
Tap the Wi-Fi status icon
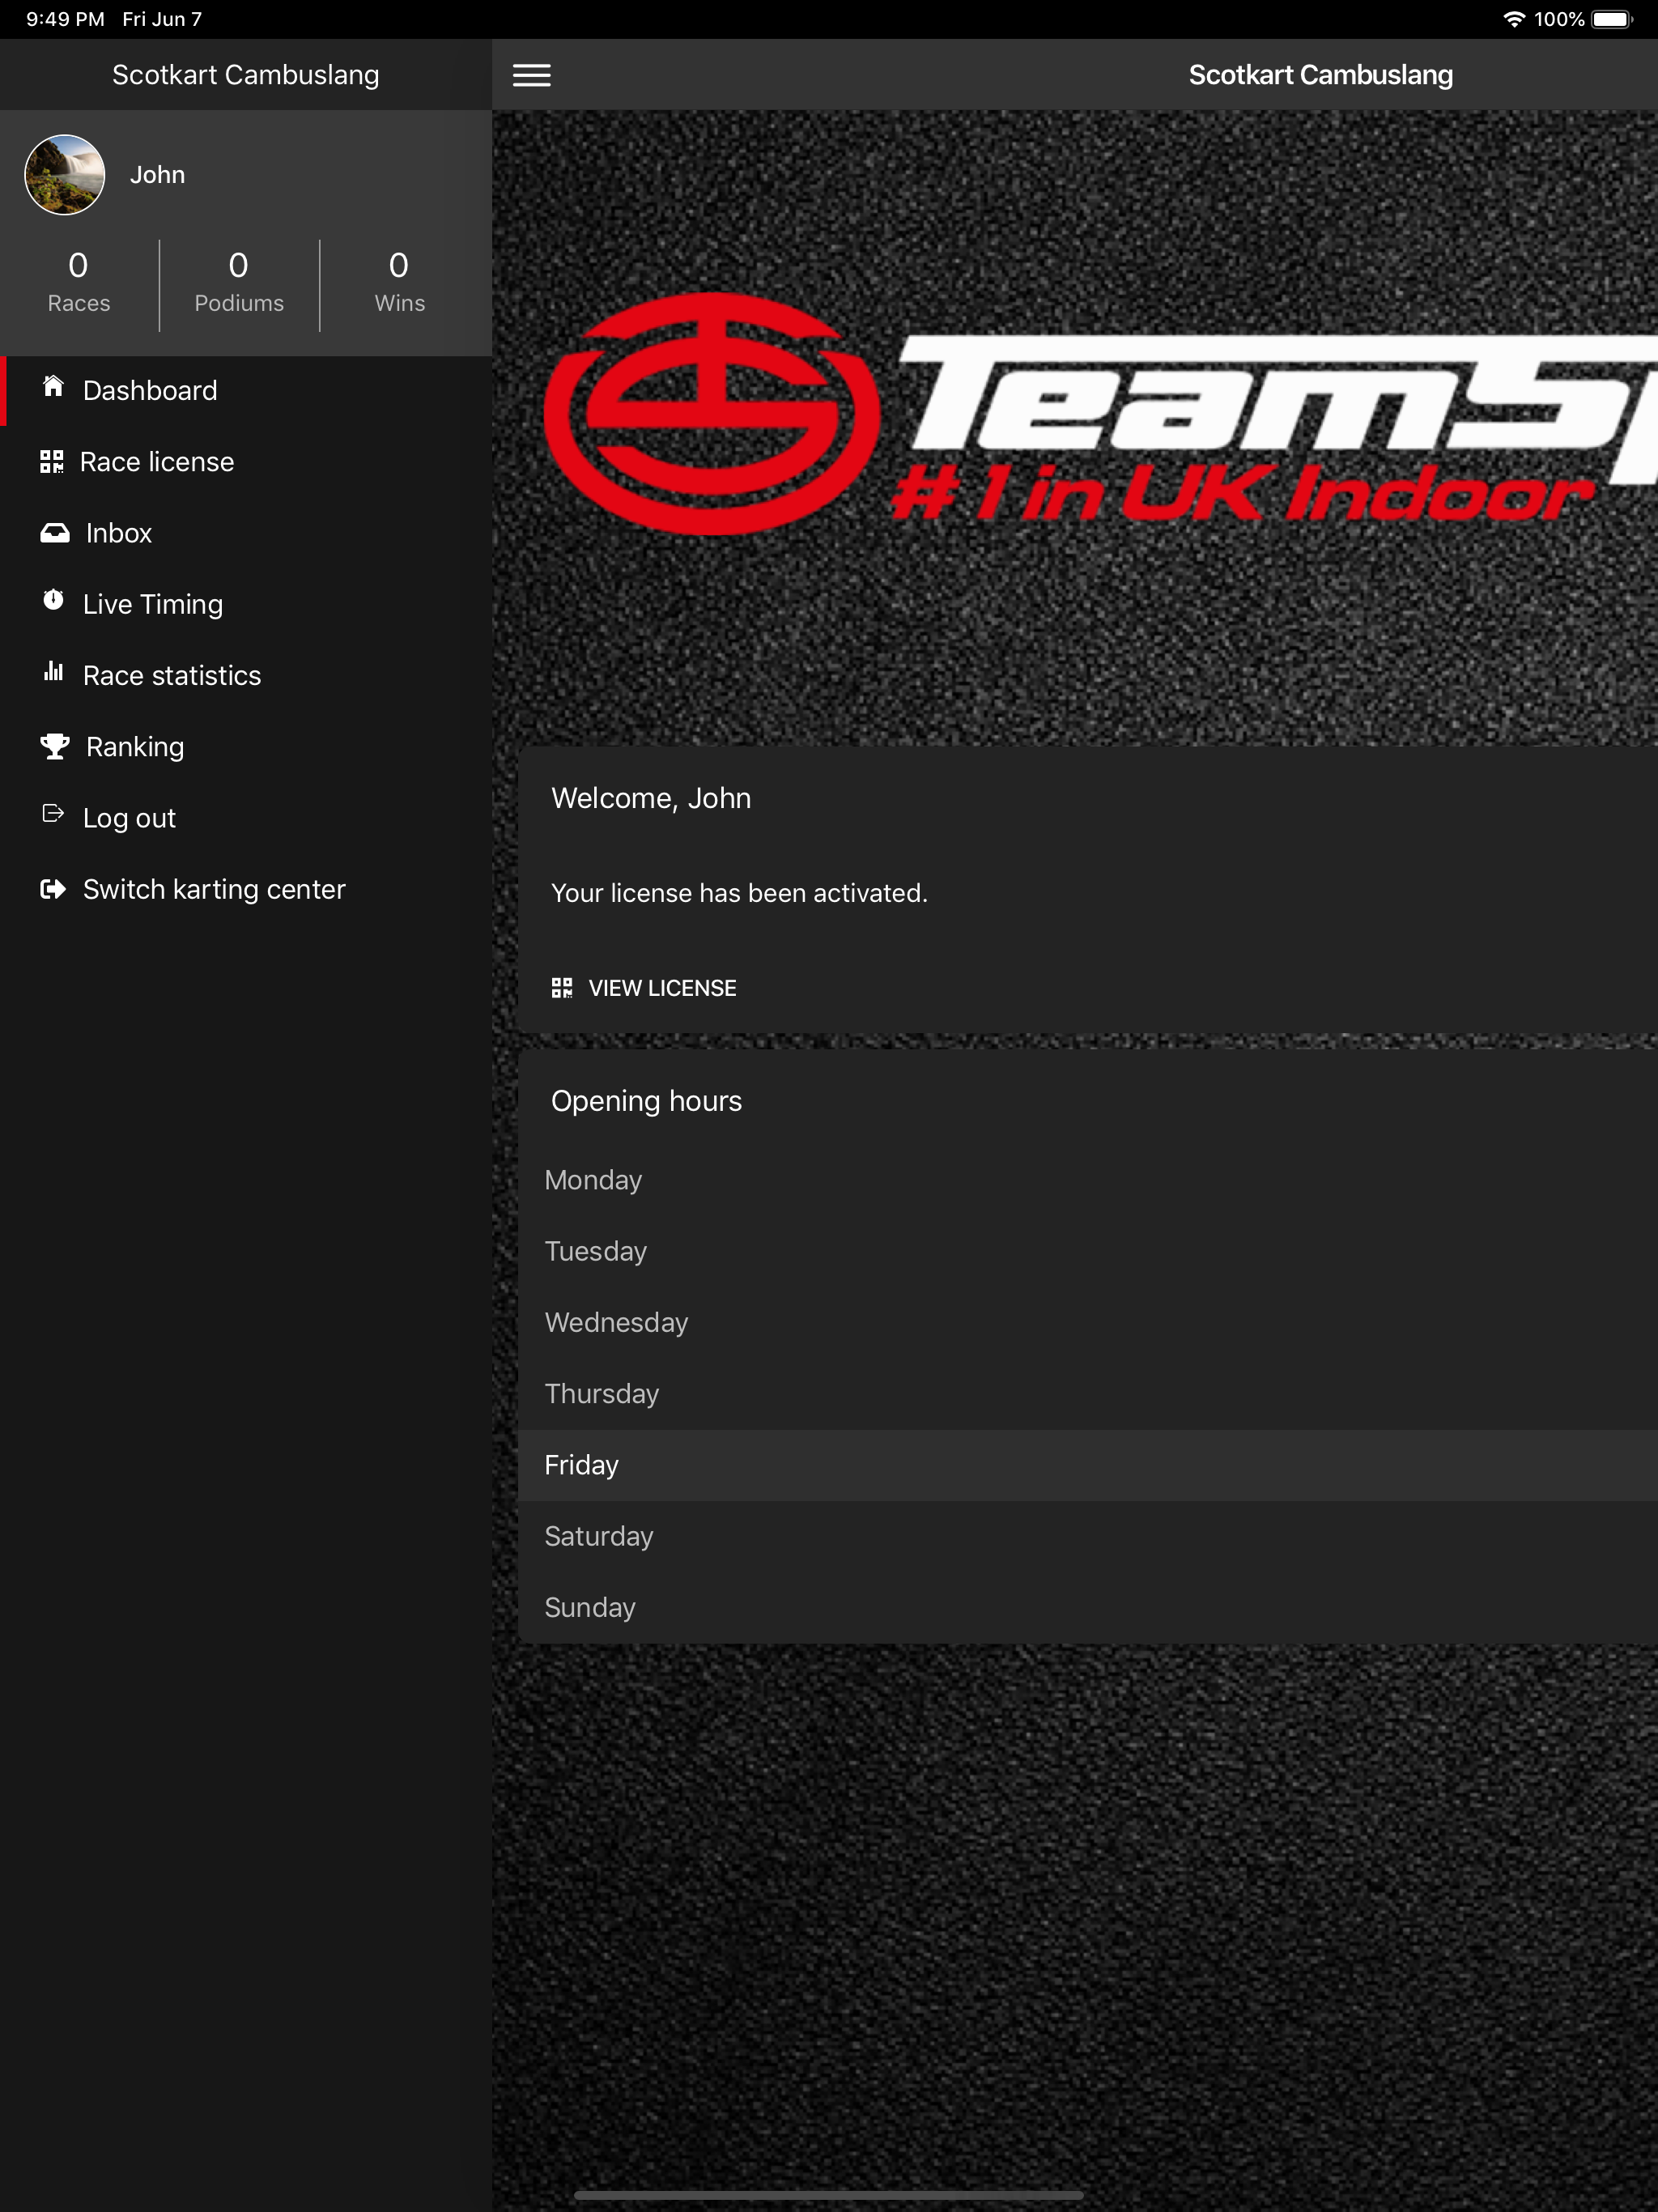[1513, 19]
